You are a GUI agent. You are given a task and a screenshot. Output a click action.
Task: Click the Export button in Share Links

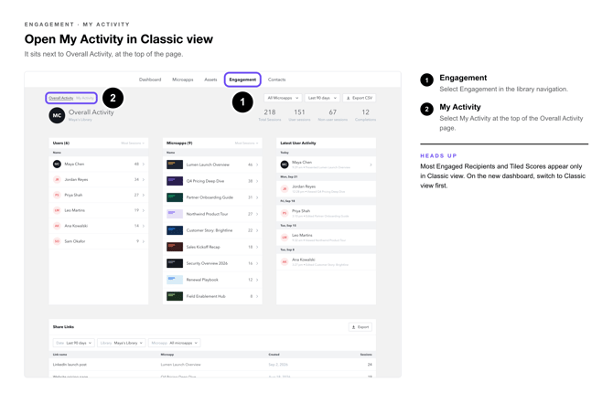(360, 327)
